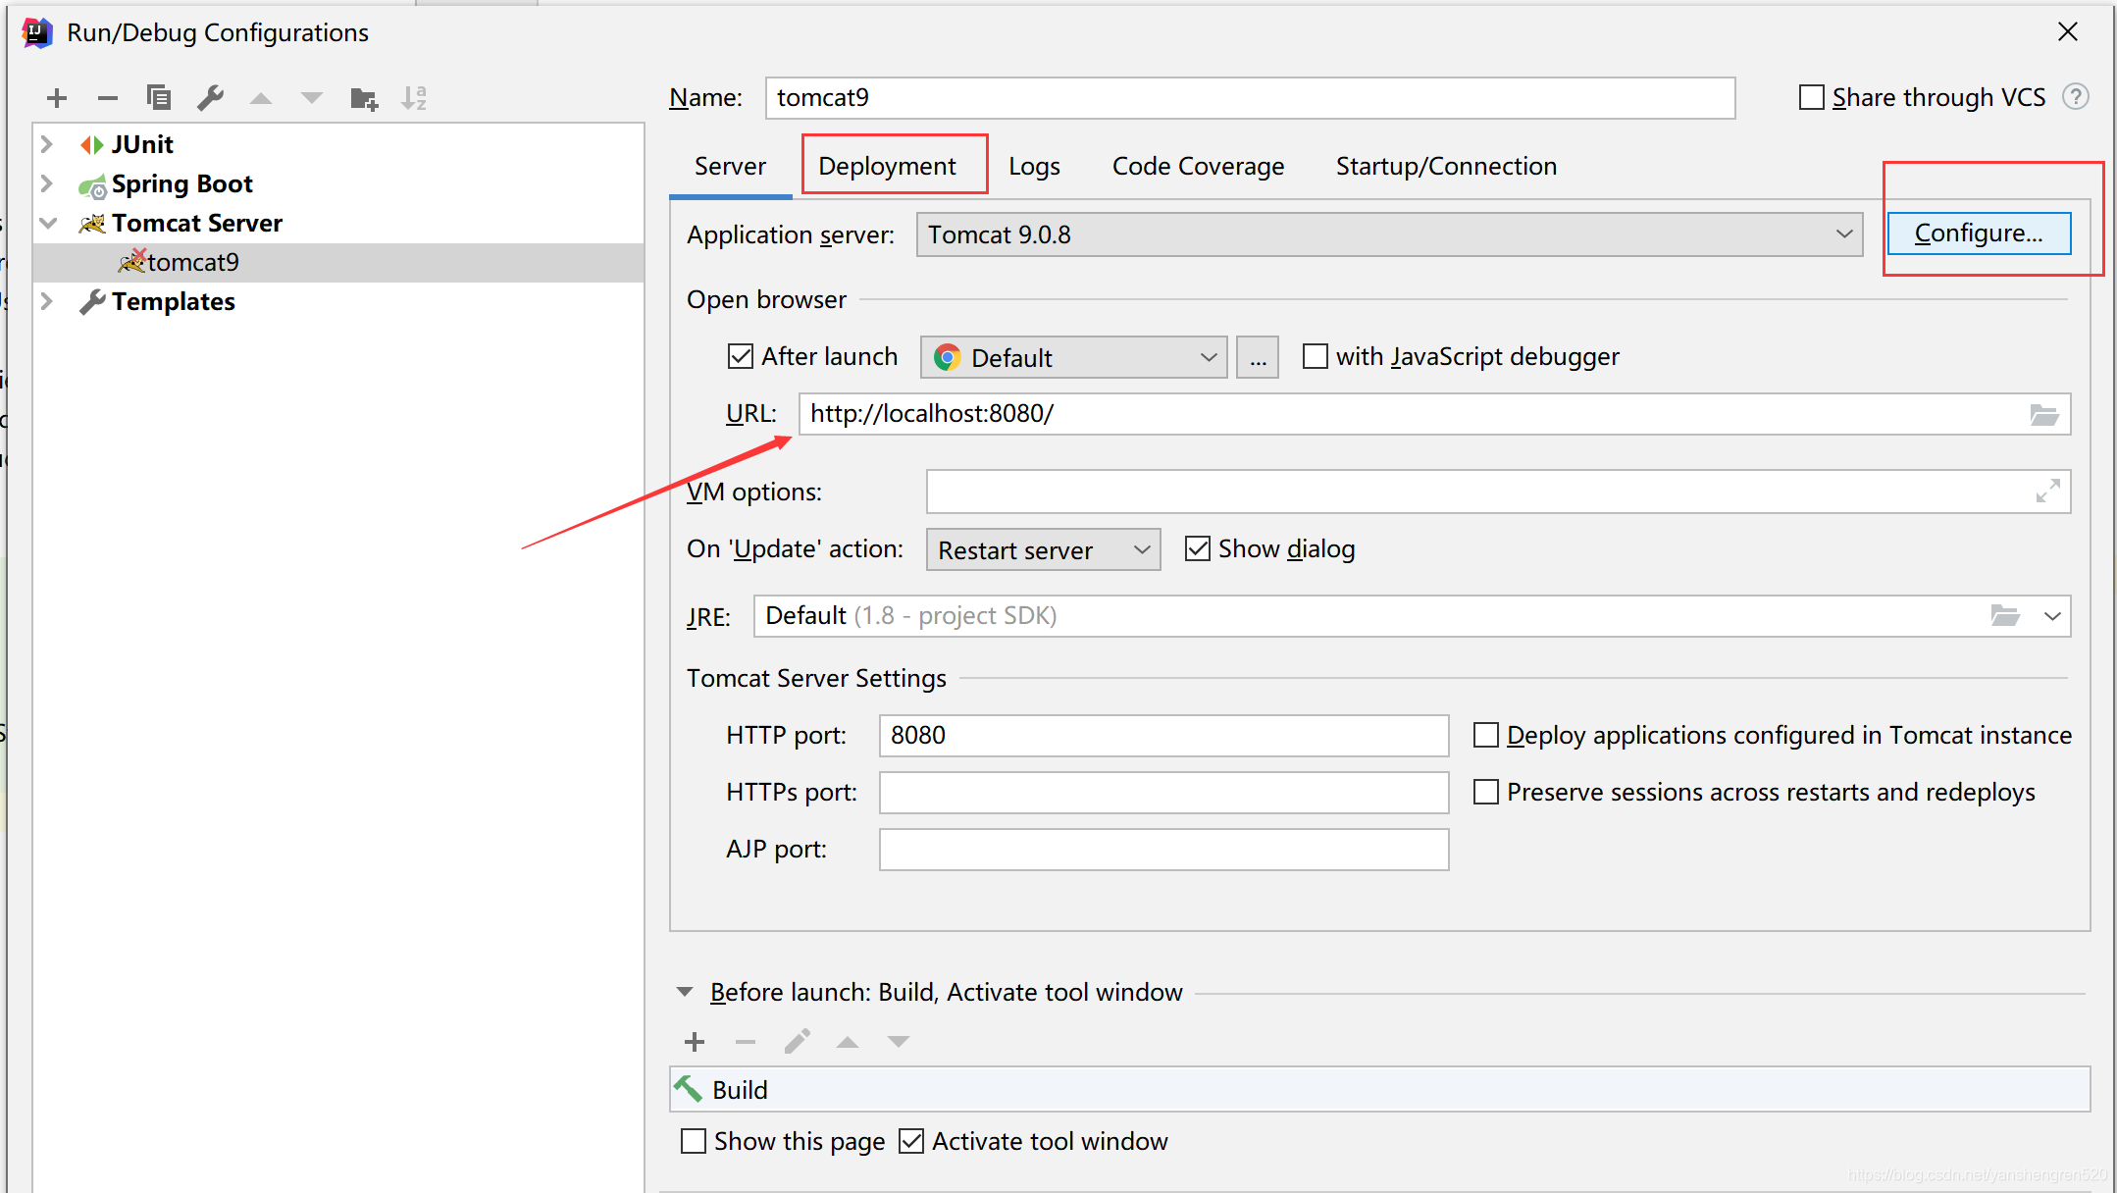This screenshot has width=2117, height=1193.
Task: Select the tomcat9 configuration
Action: tap(338, 262)
